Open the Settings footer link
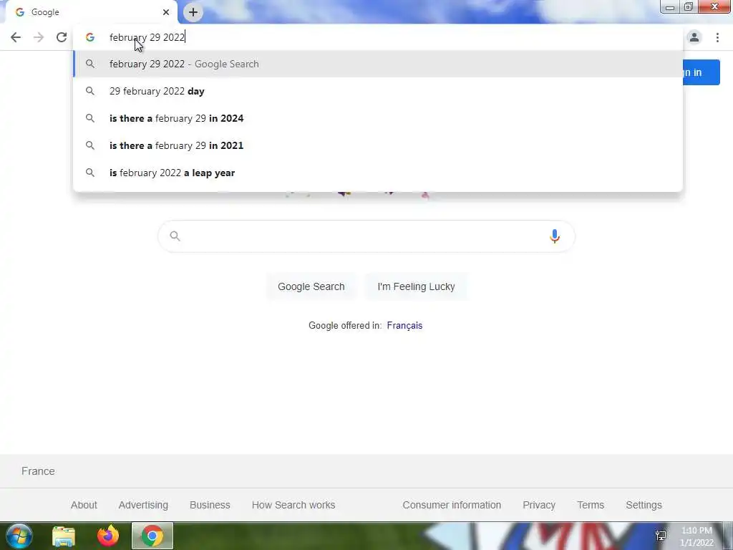Viewport: 733px width, 550px height. coord(644,505)
